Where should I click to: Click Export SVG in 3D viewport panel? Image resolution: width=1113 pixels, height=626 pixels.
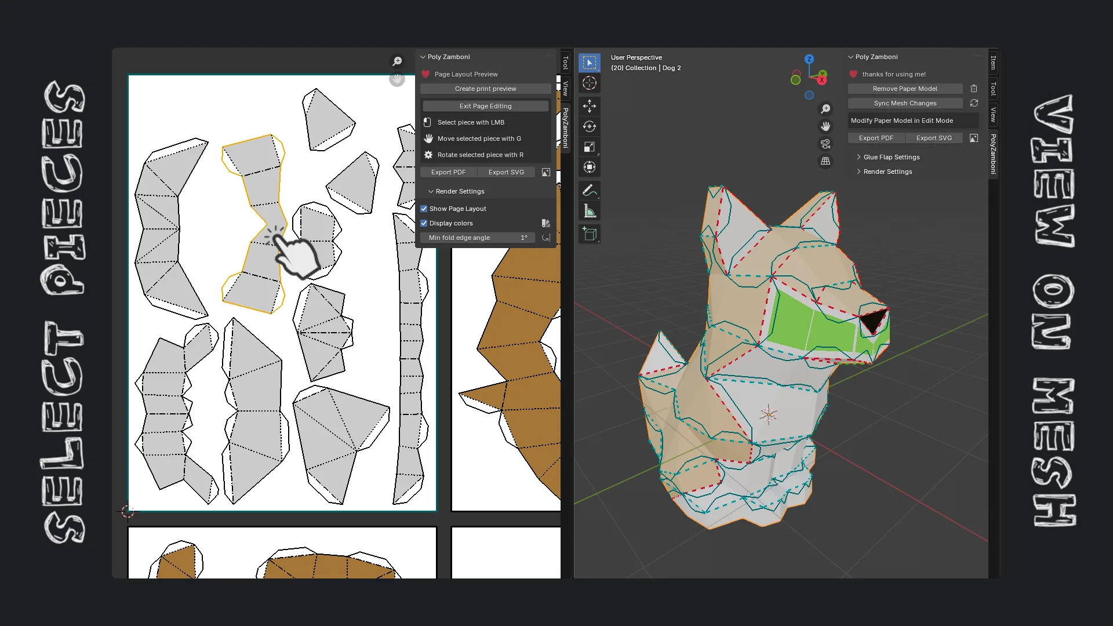(x=934, y=138)
